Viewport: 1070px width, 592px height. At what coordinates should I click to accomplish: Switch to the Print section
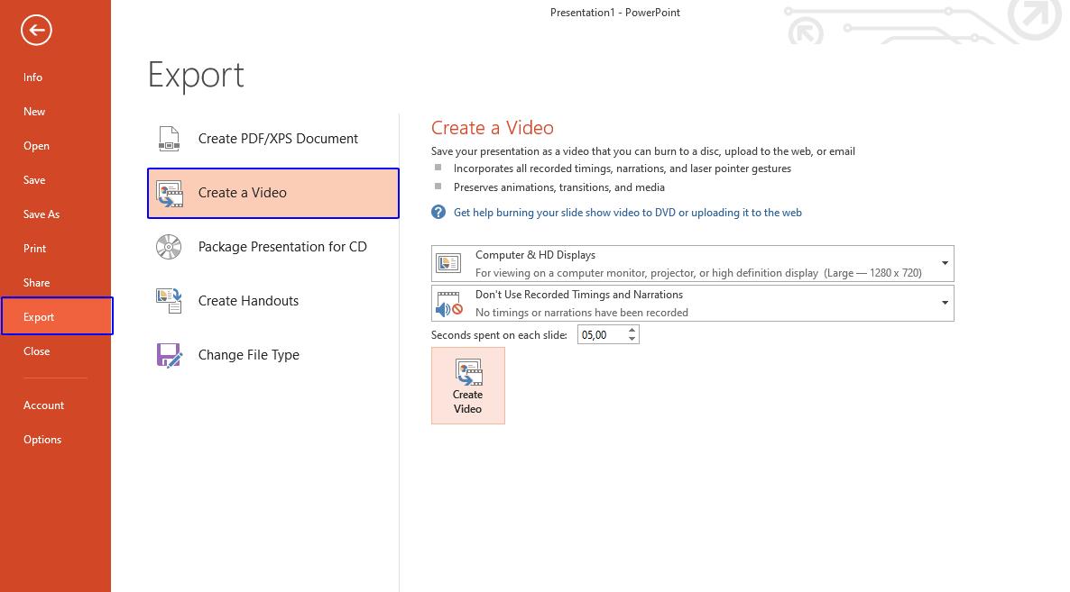tap(34, 248)
